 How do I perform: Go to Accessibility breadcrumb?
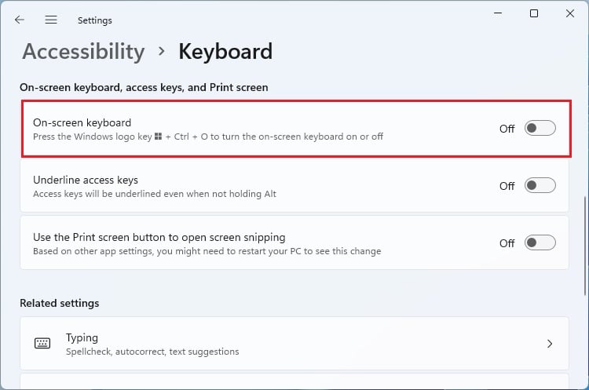click(x=83, y=52)
